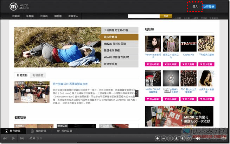Image resolution: width=230 pixels, height=144 pixels.
Task: Open the 期刊選 menu
Action: (58, 16)
